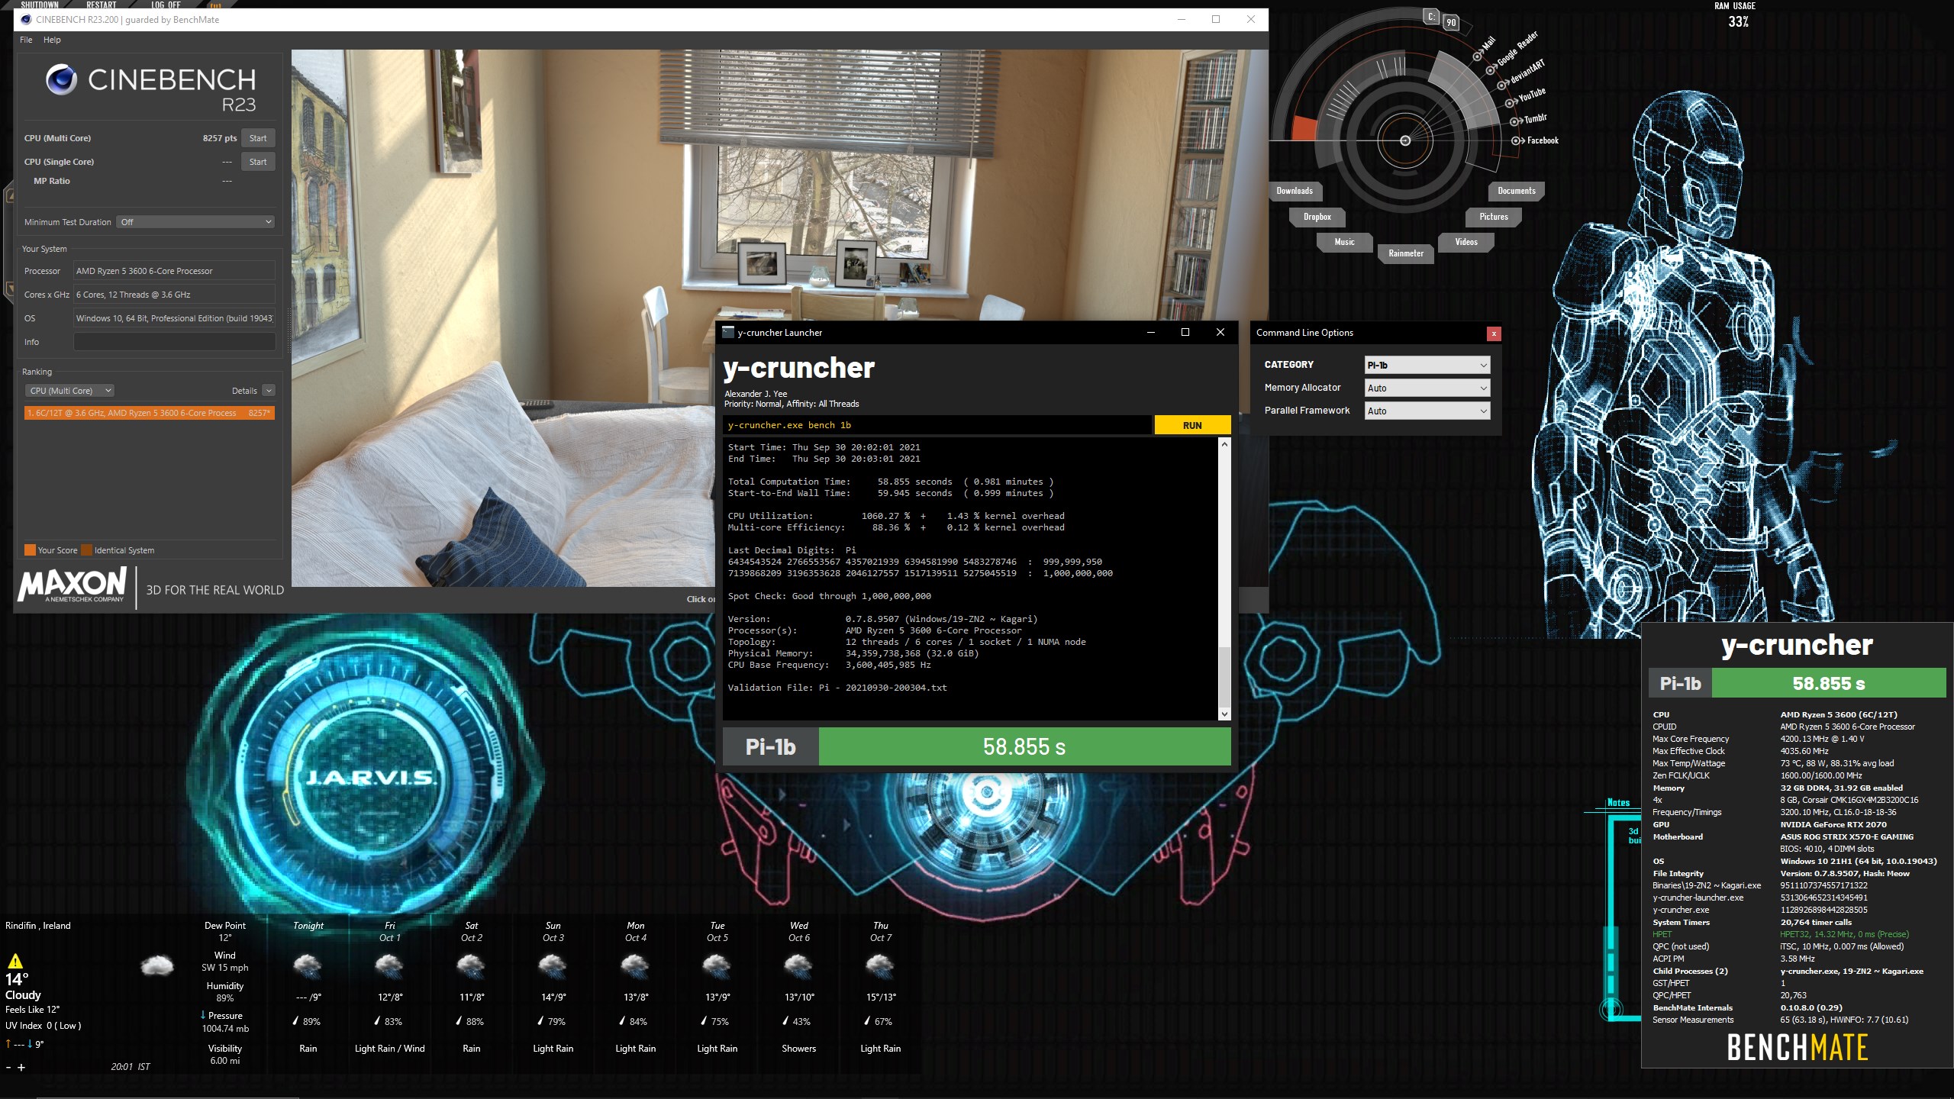Click the Tue Oct 5 forecast icon
Viewport: 1954px width, 1099px height.
717,967
